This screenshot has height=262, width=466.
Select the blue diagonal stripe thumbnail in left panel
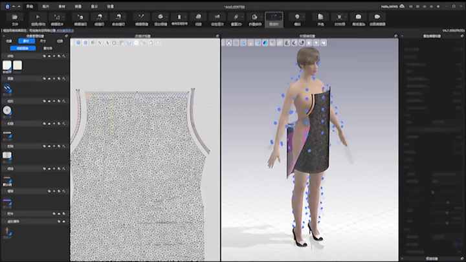coord(7,89)
